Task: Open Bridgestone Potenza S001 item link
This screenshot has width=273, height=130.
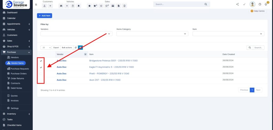Action: [114, 61]
